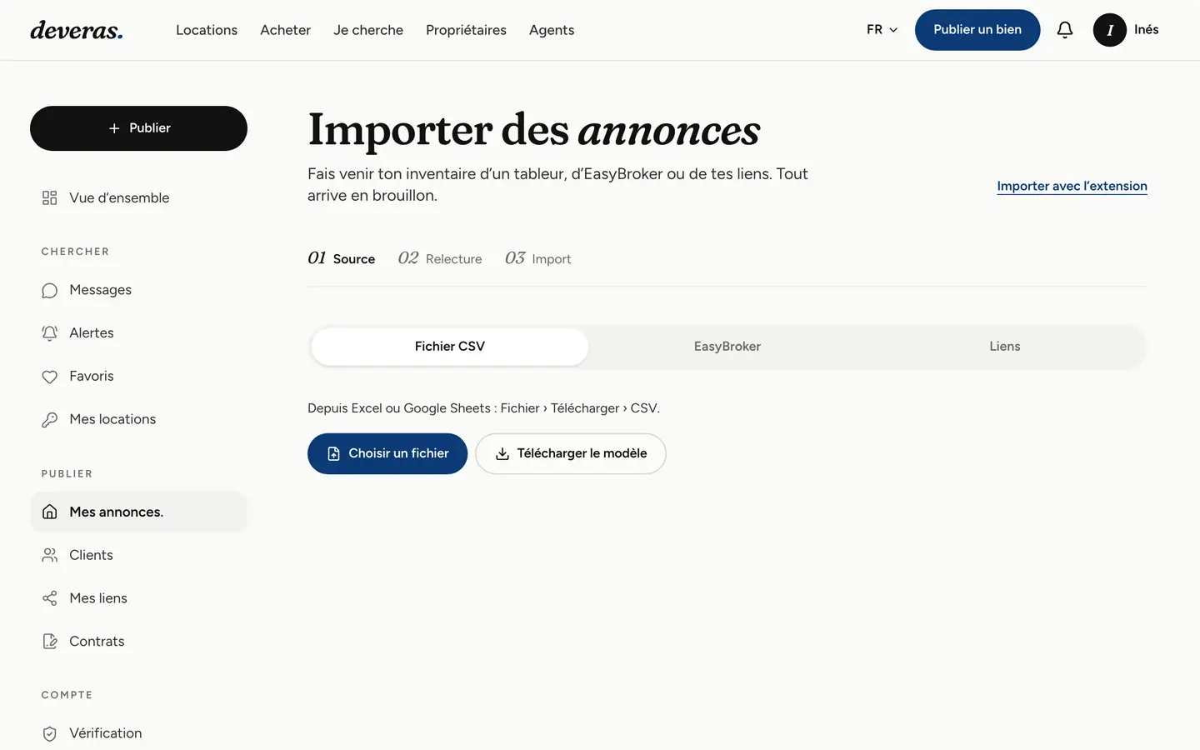Click the Mes annonces house icon

(x=50, y=512)
